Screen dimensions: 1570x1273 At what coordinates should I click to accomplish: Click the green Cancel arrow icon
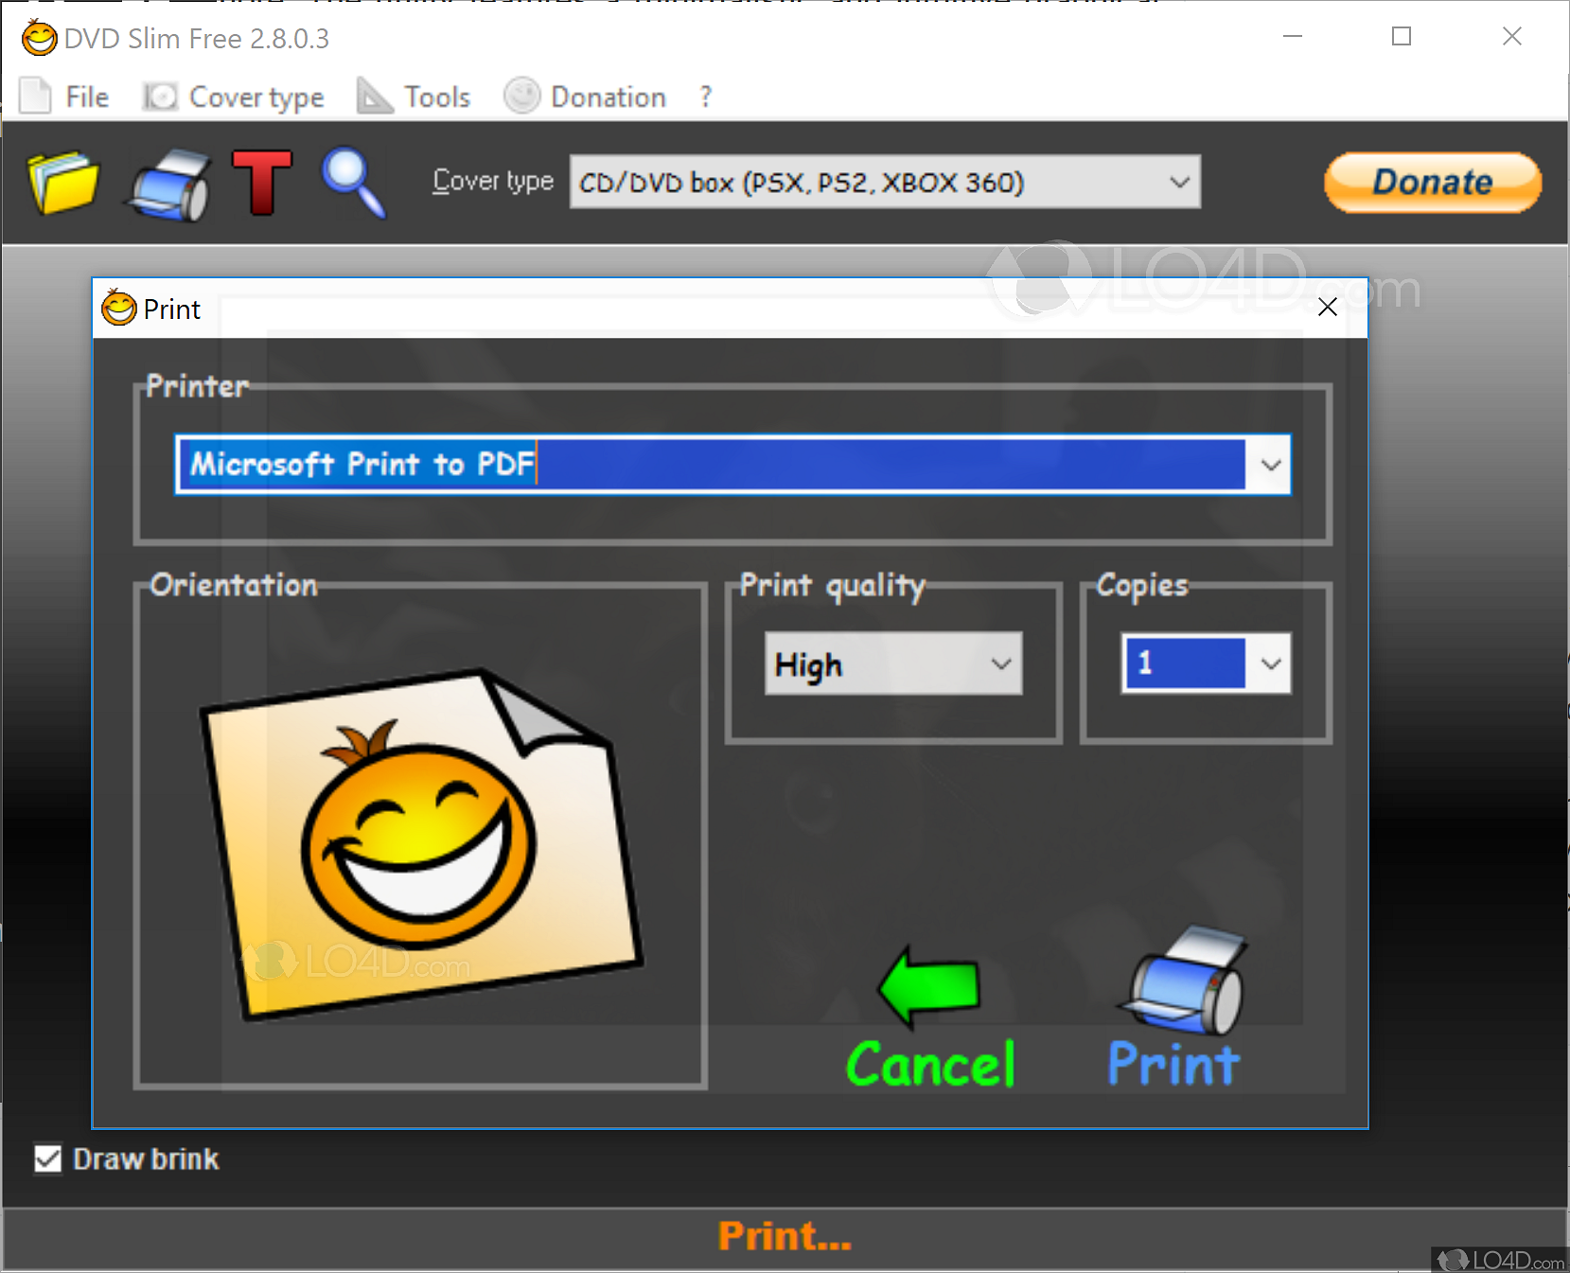[929, 986]
